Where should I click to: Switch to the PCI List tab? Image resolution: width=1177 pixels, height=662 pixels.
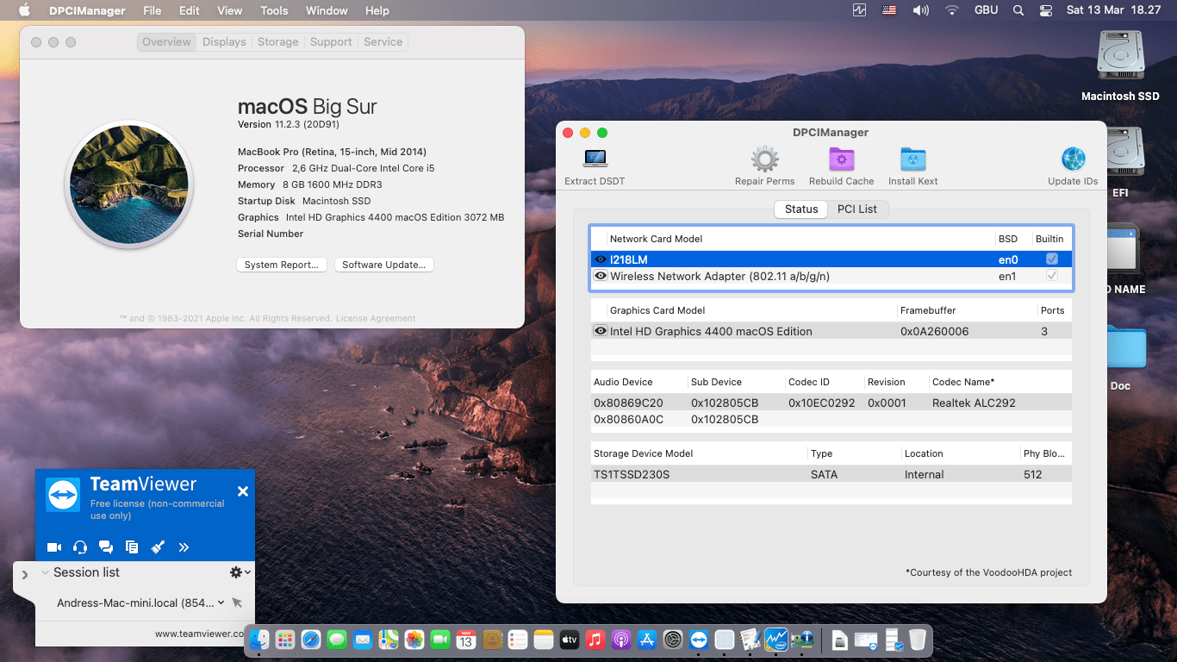click(857, 209)
